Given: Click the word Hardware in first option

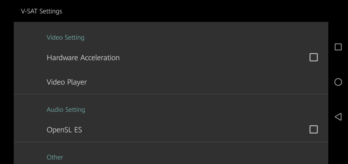Looking at the screenshot, I should pos(63,58).
